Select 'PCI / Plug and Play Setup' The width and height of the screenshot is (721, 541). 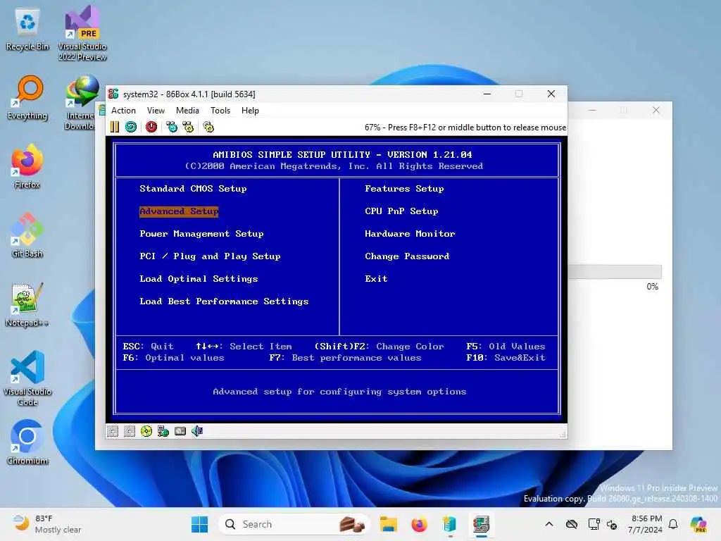tap(210, 256)
